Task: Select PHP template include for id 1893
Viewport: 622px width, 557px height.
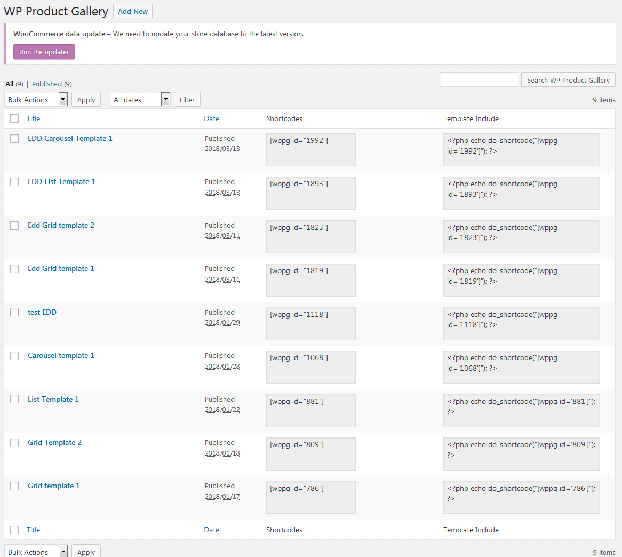Action: 521,193
